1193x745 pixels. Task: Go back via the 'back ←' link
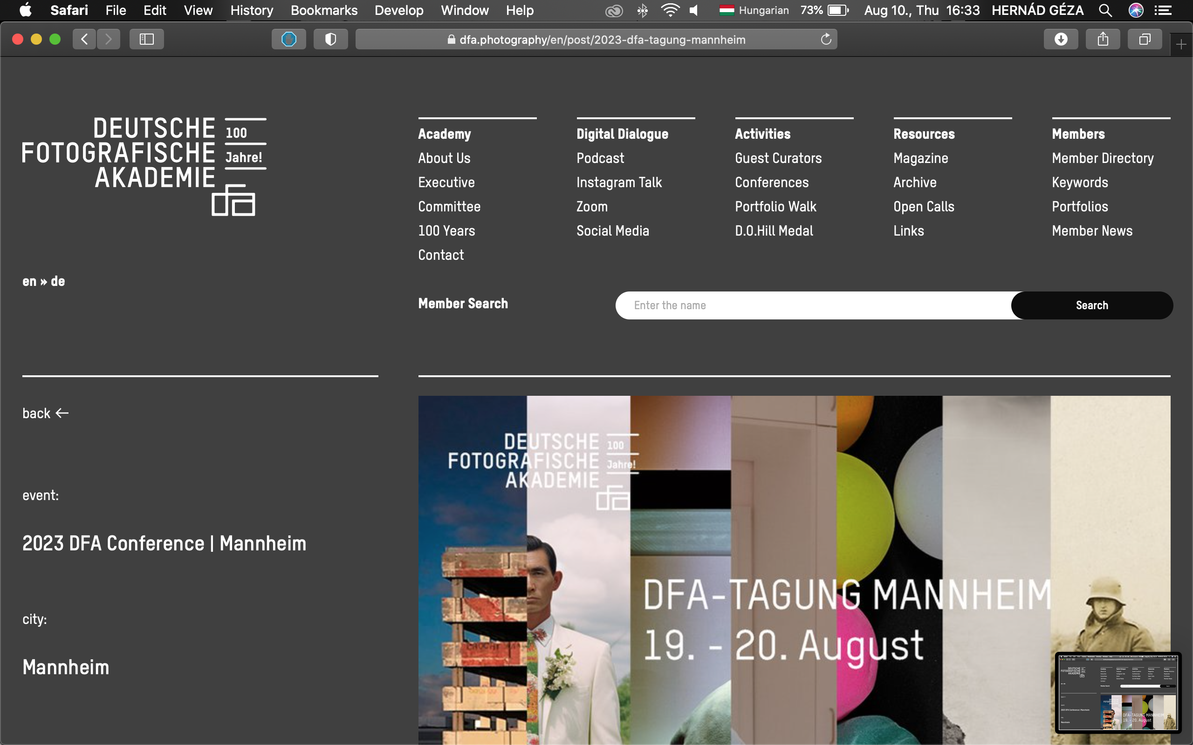click(x=45, y=413)
